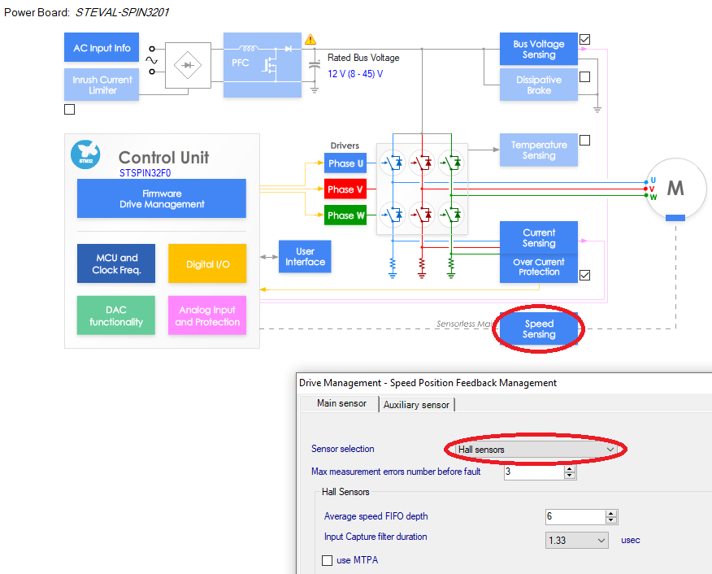Open the Bus Voltage Sensing block
Screen dimensions: 712x574
point(539,49)
